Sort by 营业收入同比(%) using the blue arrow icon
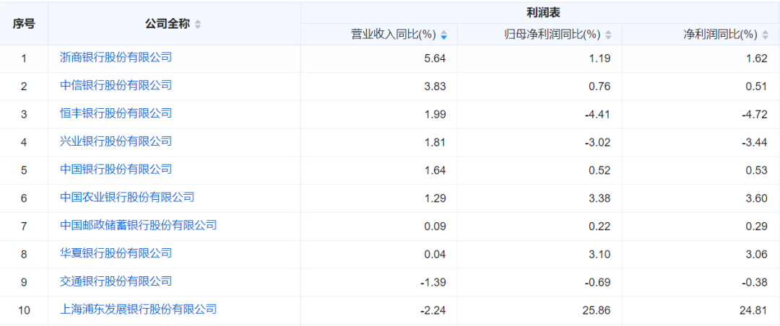Image resolution: width=780 pixels, height=326 pixels. (x=443, y=35)
